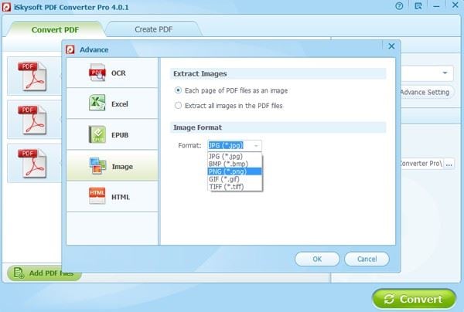Switch to the Convert PDF tab
The height and width of the screenshot is (312, 464).
pyautogui.click(x=55, y=29)
